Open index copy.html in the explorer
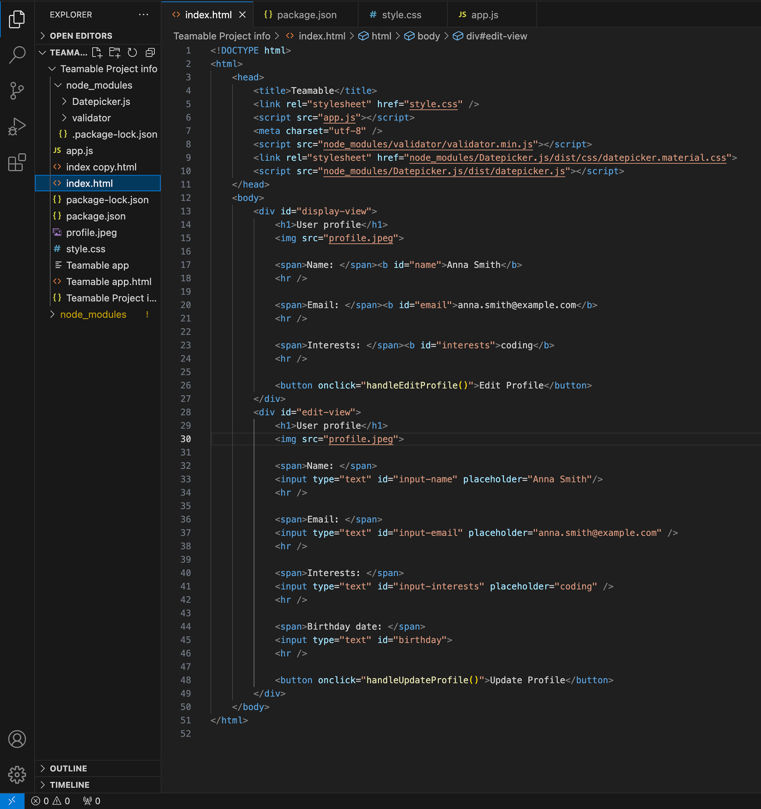 (101, 167)
